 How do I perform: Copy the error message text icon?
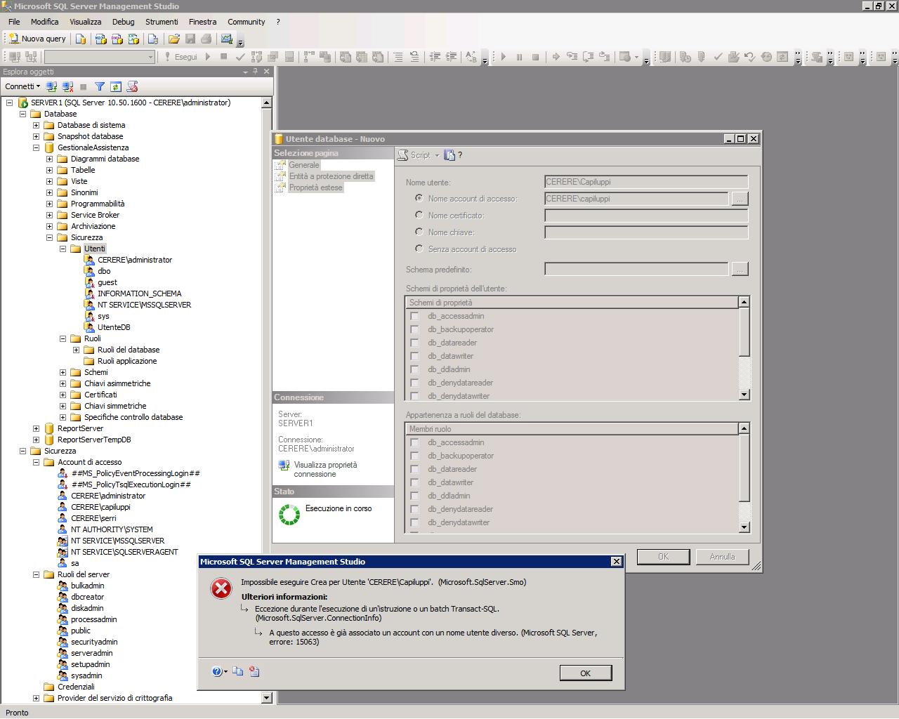coord(237,671)
